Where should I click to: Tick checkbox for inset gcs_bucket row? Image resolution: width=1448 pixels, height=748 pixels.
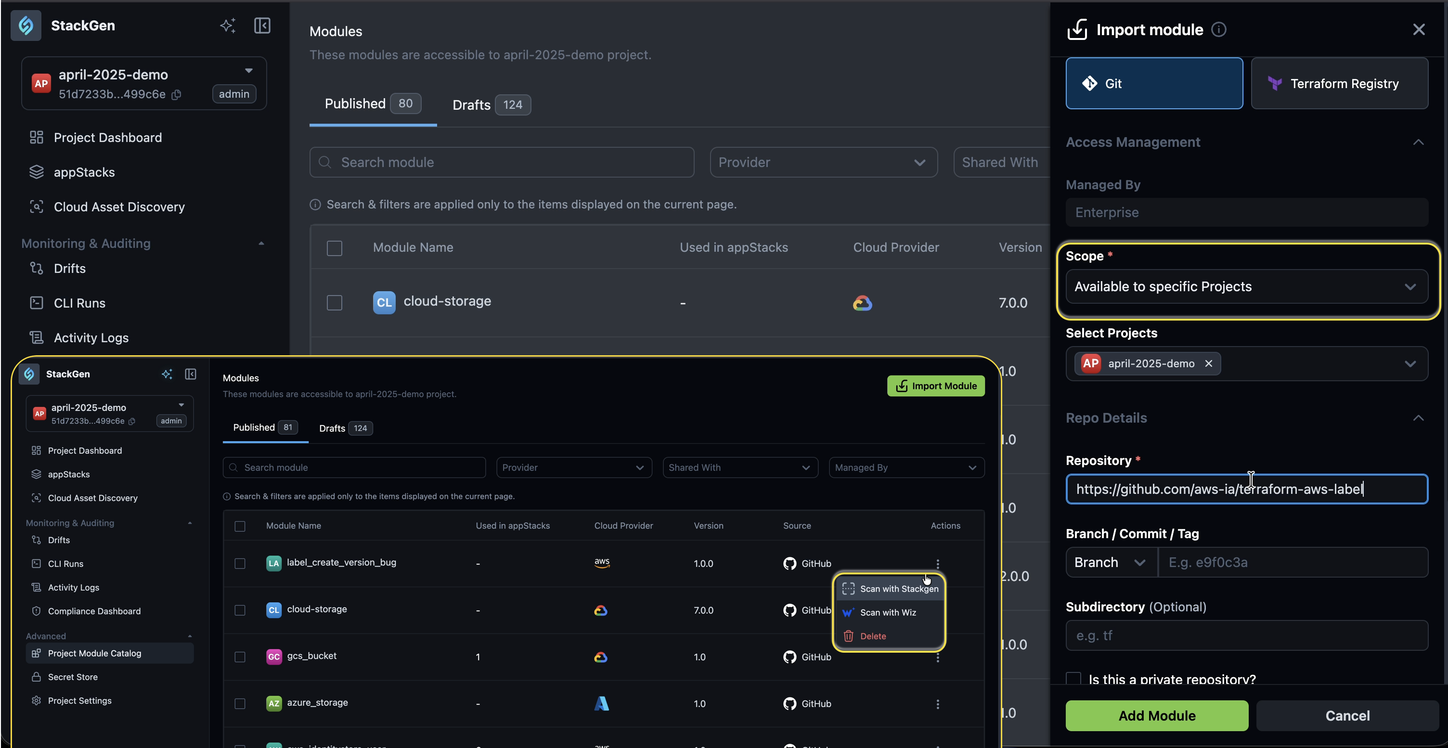[x=240, y=657]
